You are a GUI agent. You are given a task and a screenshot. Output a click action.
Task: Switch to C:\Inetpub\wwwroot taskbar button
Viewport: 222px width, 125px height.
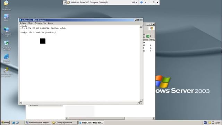(x=65, y=123)
